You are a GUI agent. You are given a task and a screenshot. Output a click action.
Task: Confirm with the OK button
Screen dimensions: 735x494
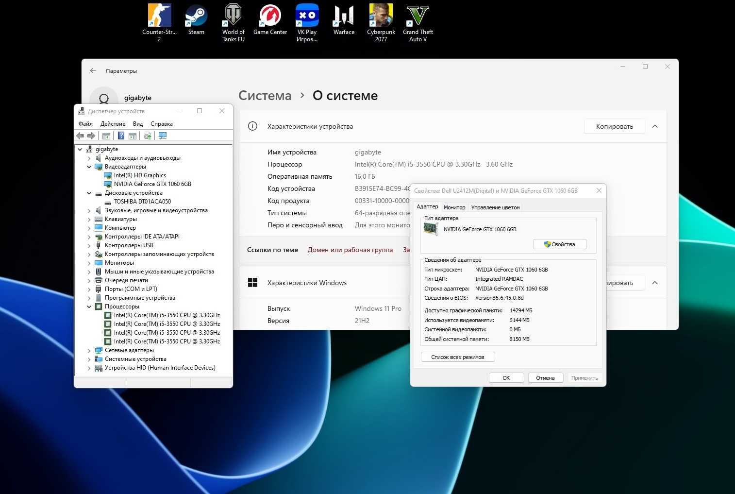tap(506, 378)
